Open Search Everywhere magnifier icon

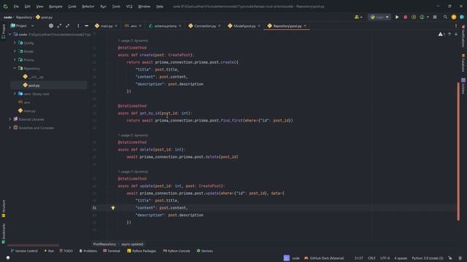pos(445,17)
